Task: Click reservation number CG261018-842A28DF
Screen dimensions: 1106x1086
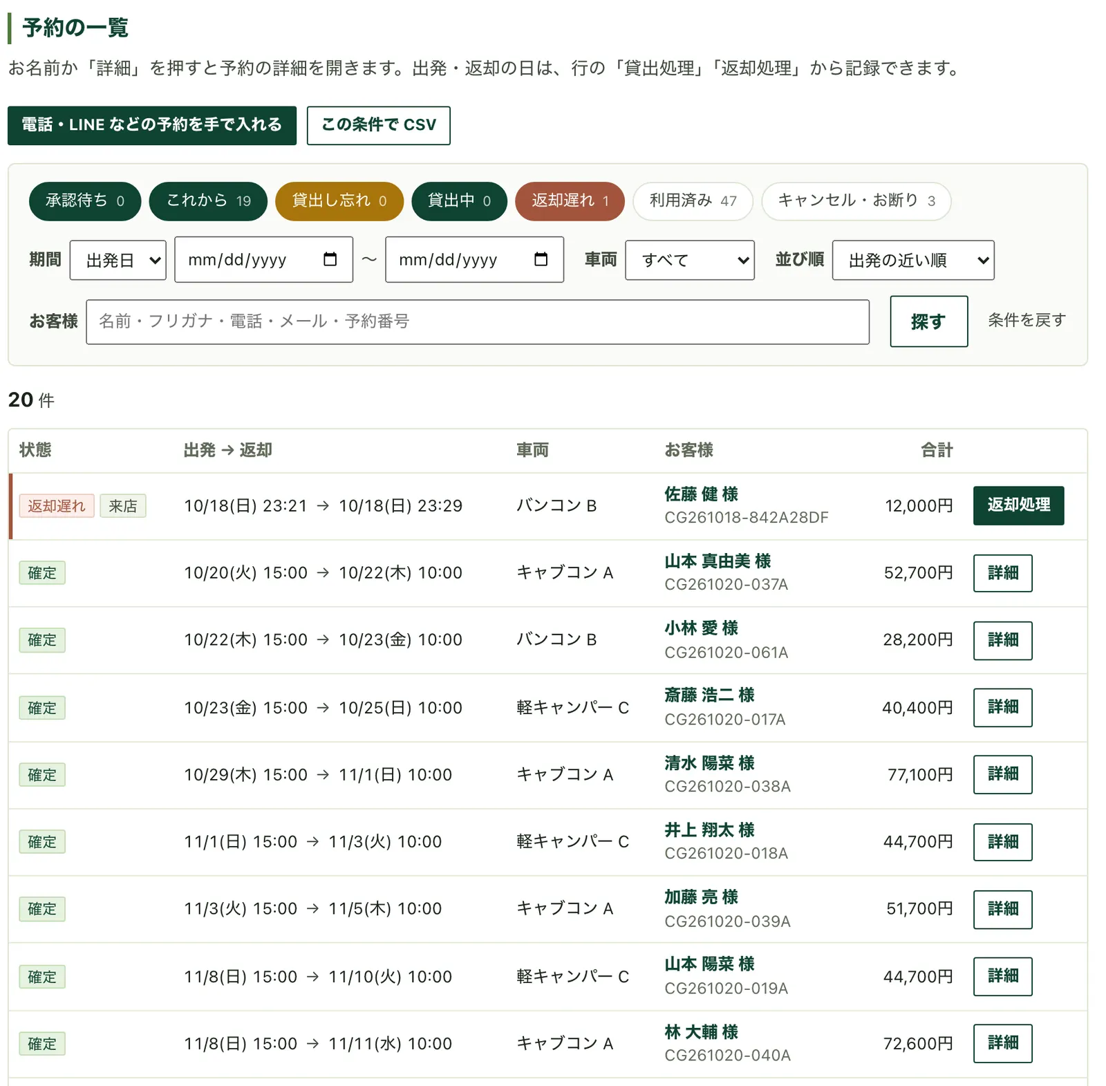Action: coord(746,518)
